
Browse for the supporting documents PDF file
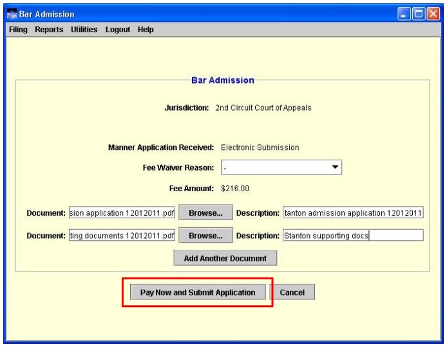(205, 236)
